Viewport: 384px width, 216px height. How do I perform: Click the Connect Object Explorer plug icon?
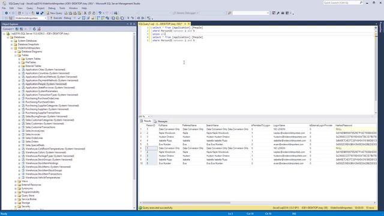tap(17, 29)
